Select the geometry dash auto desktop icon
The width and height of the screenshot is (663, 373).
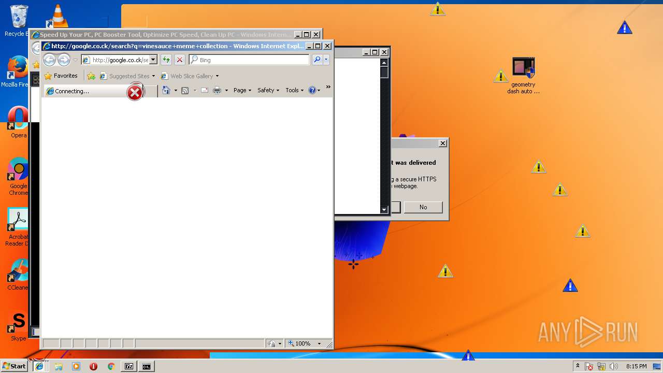[523, 76]
